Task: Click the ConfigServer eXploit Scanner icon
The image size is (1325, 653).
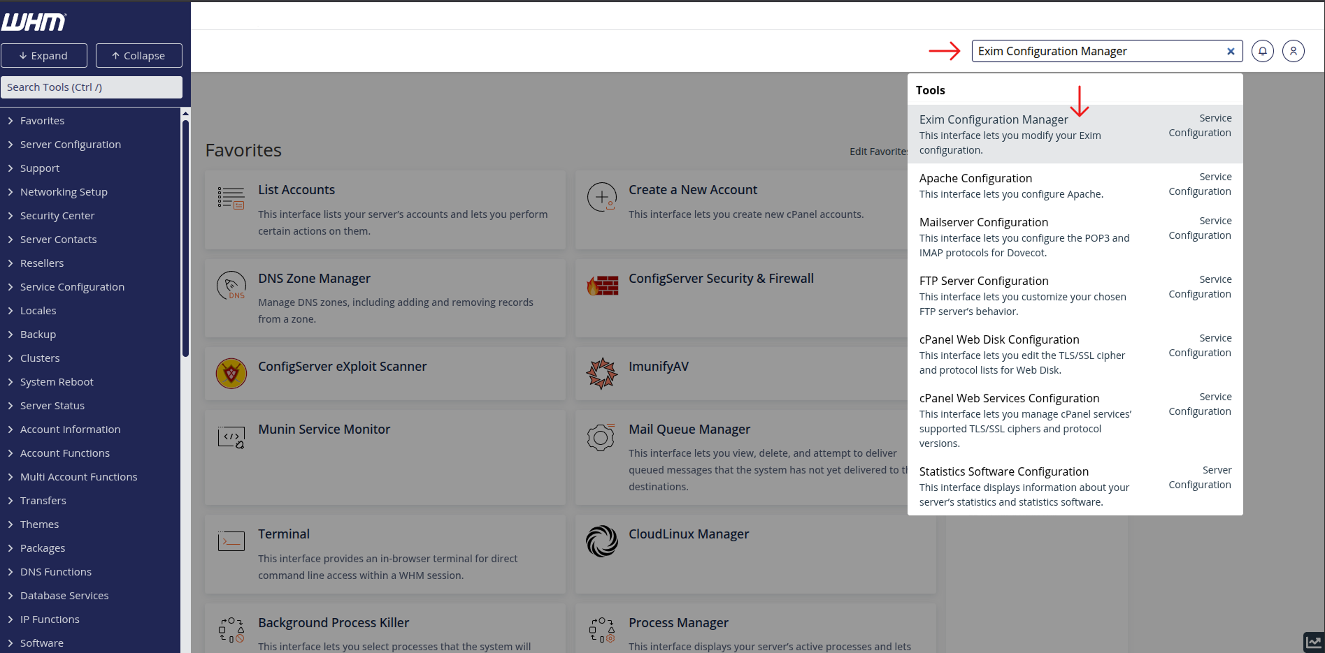Action: click(231, 374)
